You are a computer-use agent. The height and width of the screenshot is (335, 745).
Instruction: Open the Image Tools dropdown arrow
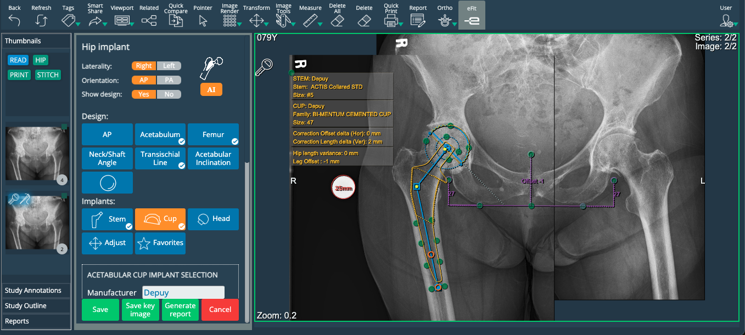tap(293, 24)
